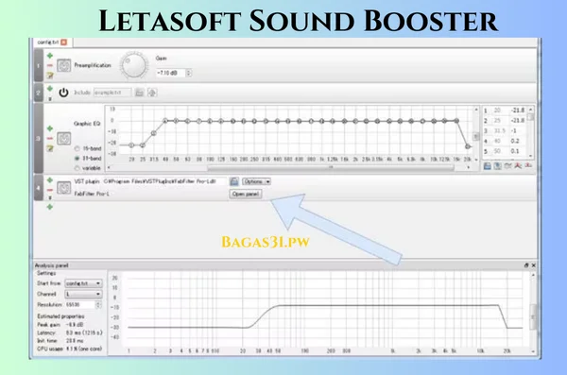The image size is (567, 375).
Task: Click the last red icon below band table
Action: 528,166
